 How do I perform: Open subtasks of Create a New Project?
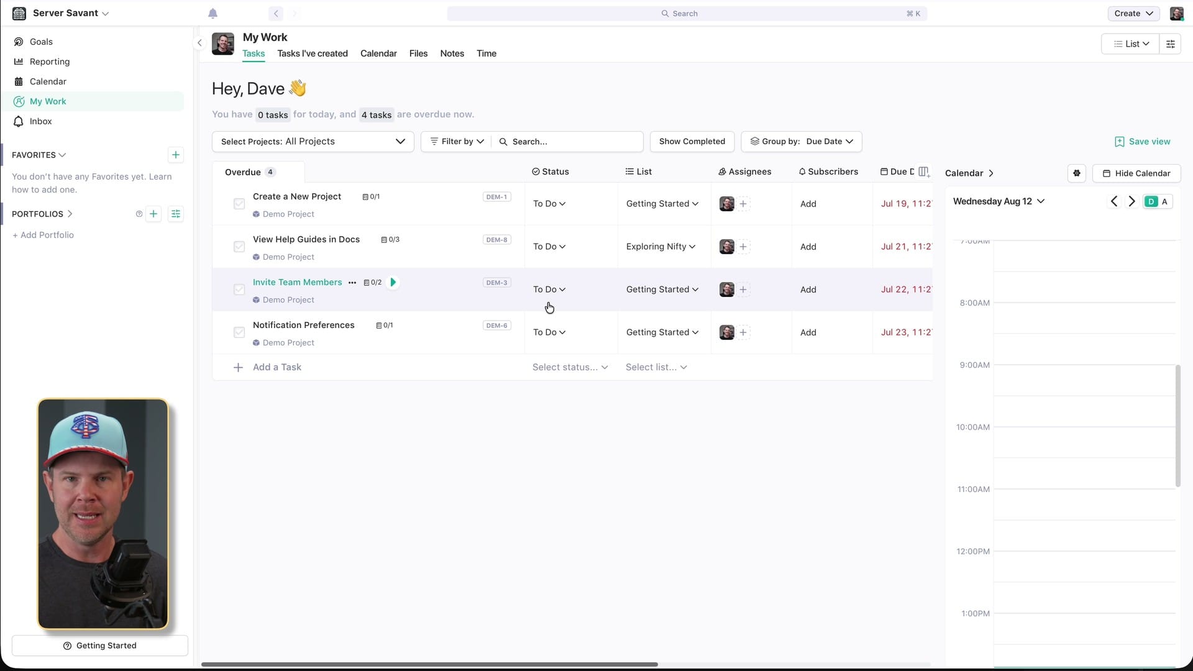(x=371, y=197)
